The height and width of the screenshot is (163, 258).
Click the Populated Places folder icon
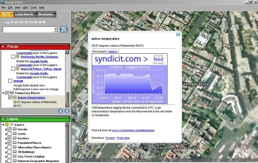click(x=15, y=143)
